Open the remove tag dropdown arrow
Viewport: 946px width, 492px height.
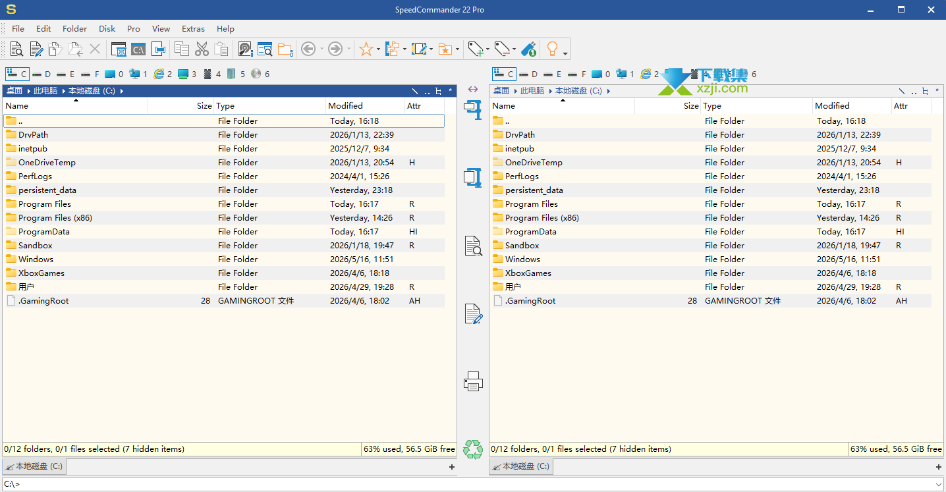coord(514,49)
